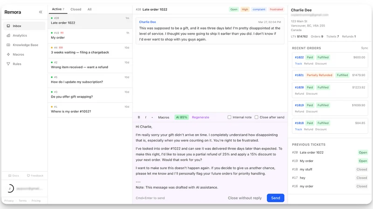The width and height of the screenshot is (373, 209).
Task: Select ticket 3 weeks waiting — filing a chargeback
Action: pos(90,50)
